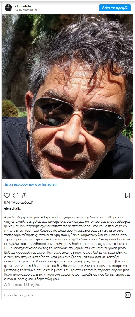
Task: Like the post with the heart icon
Action: 7,195
